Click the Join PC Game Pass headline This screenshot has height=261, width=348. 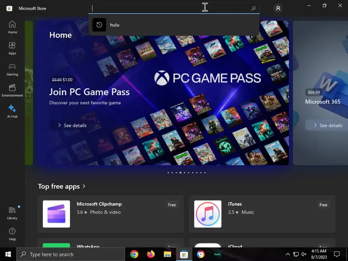[x=89, y=92]
